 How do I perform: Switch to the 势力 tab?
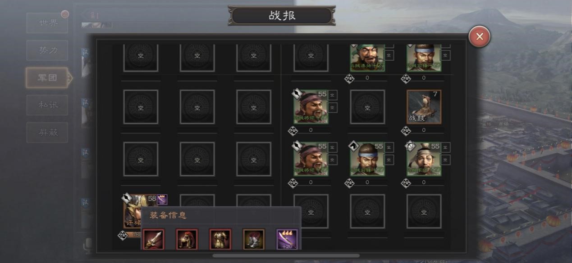tap(47, 50)
